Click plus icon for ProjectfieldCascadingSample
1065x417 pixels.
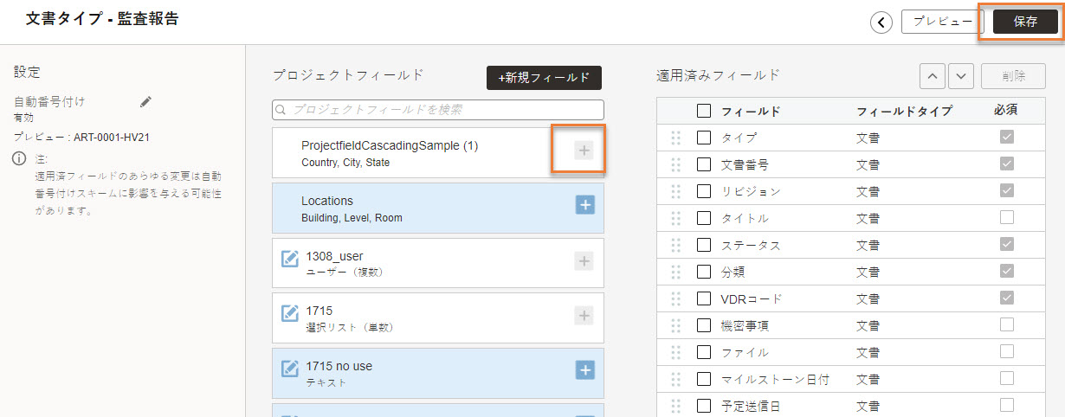click(584, 151)
